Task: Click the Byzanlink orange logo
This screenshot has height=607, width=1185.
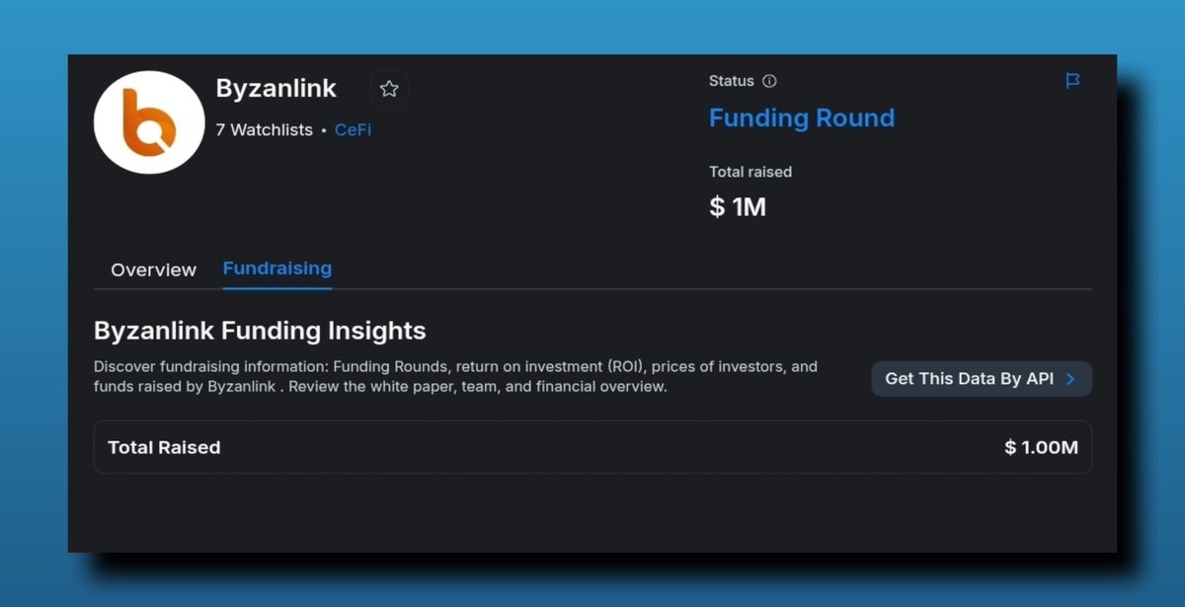Action: [149, 122]
